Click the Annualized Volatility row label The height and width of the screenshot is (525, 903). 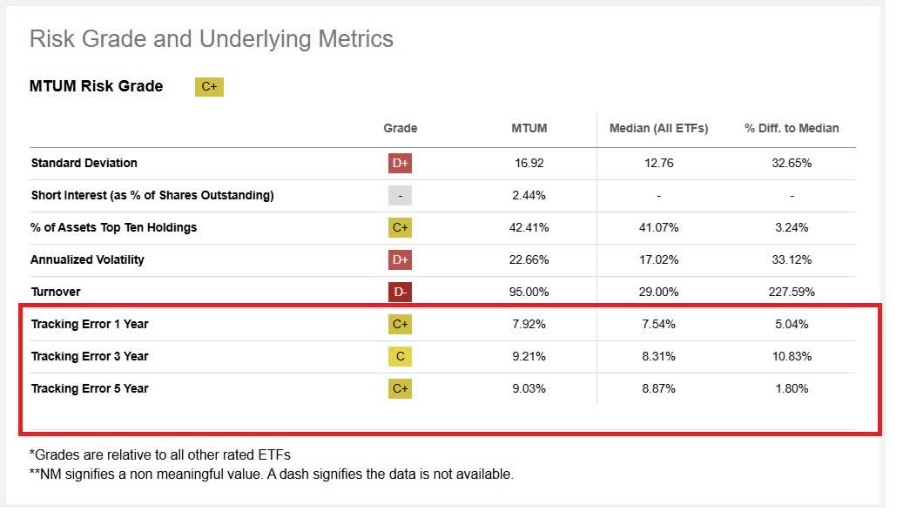87,259
